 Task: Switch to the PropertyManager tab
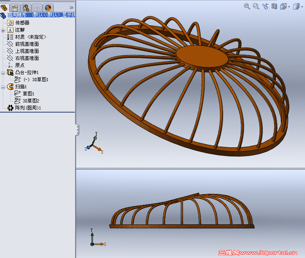click(x=15, y=8)
